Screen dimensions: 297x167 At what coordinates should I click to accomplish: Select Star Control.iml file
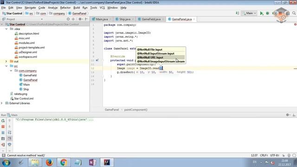(x=24, y=98)
